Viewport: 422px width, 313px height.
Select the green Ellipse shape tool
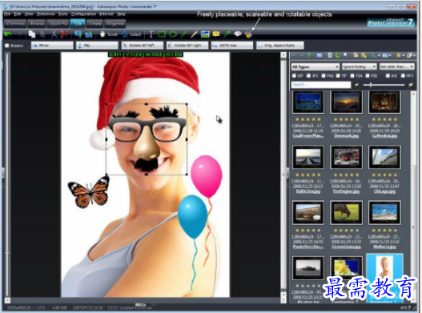tap(173, 34)
